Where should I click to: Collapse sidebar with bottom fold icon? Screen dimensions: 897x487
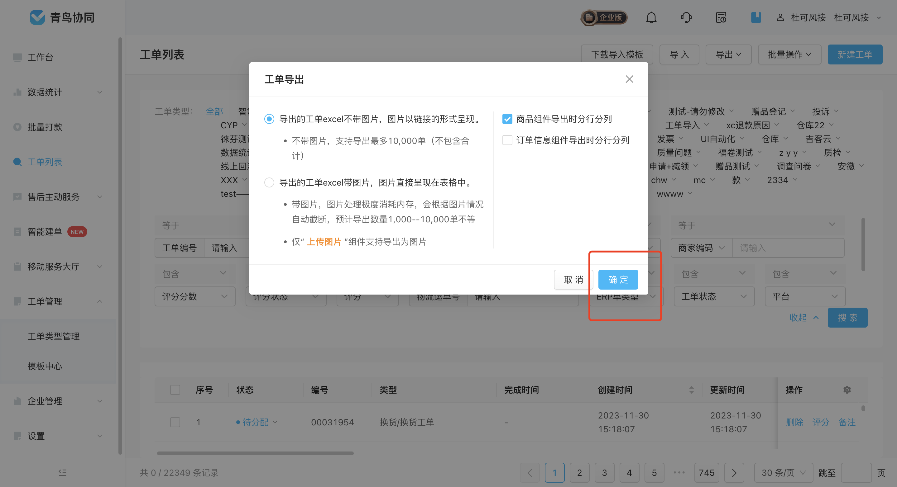click(x=62, y=472)
